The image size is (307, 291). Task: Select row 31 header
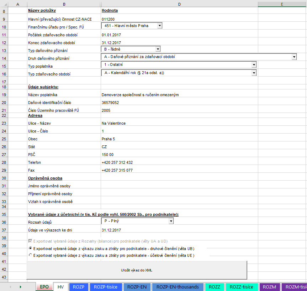4,186
